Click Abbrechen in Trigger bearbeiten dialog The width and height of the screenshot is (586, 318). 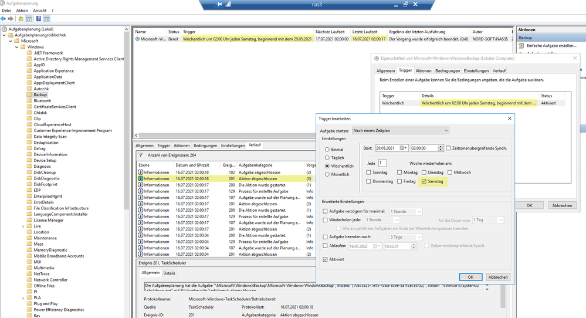click(498, 278)
